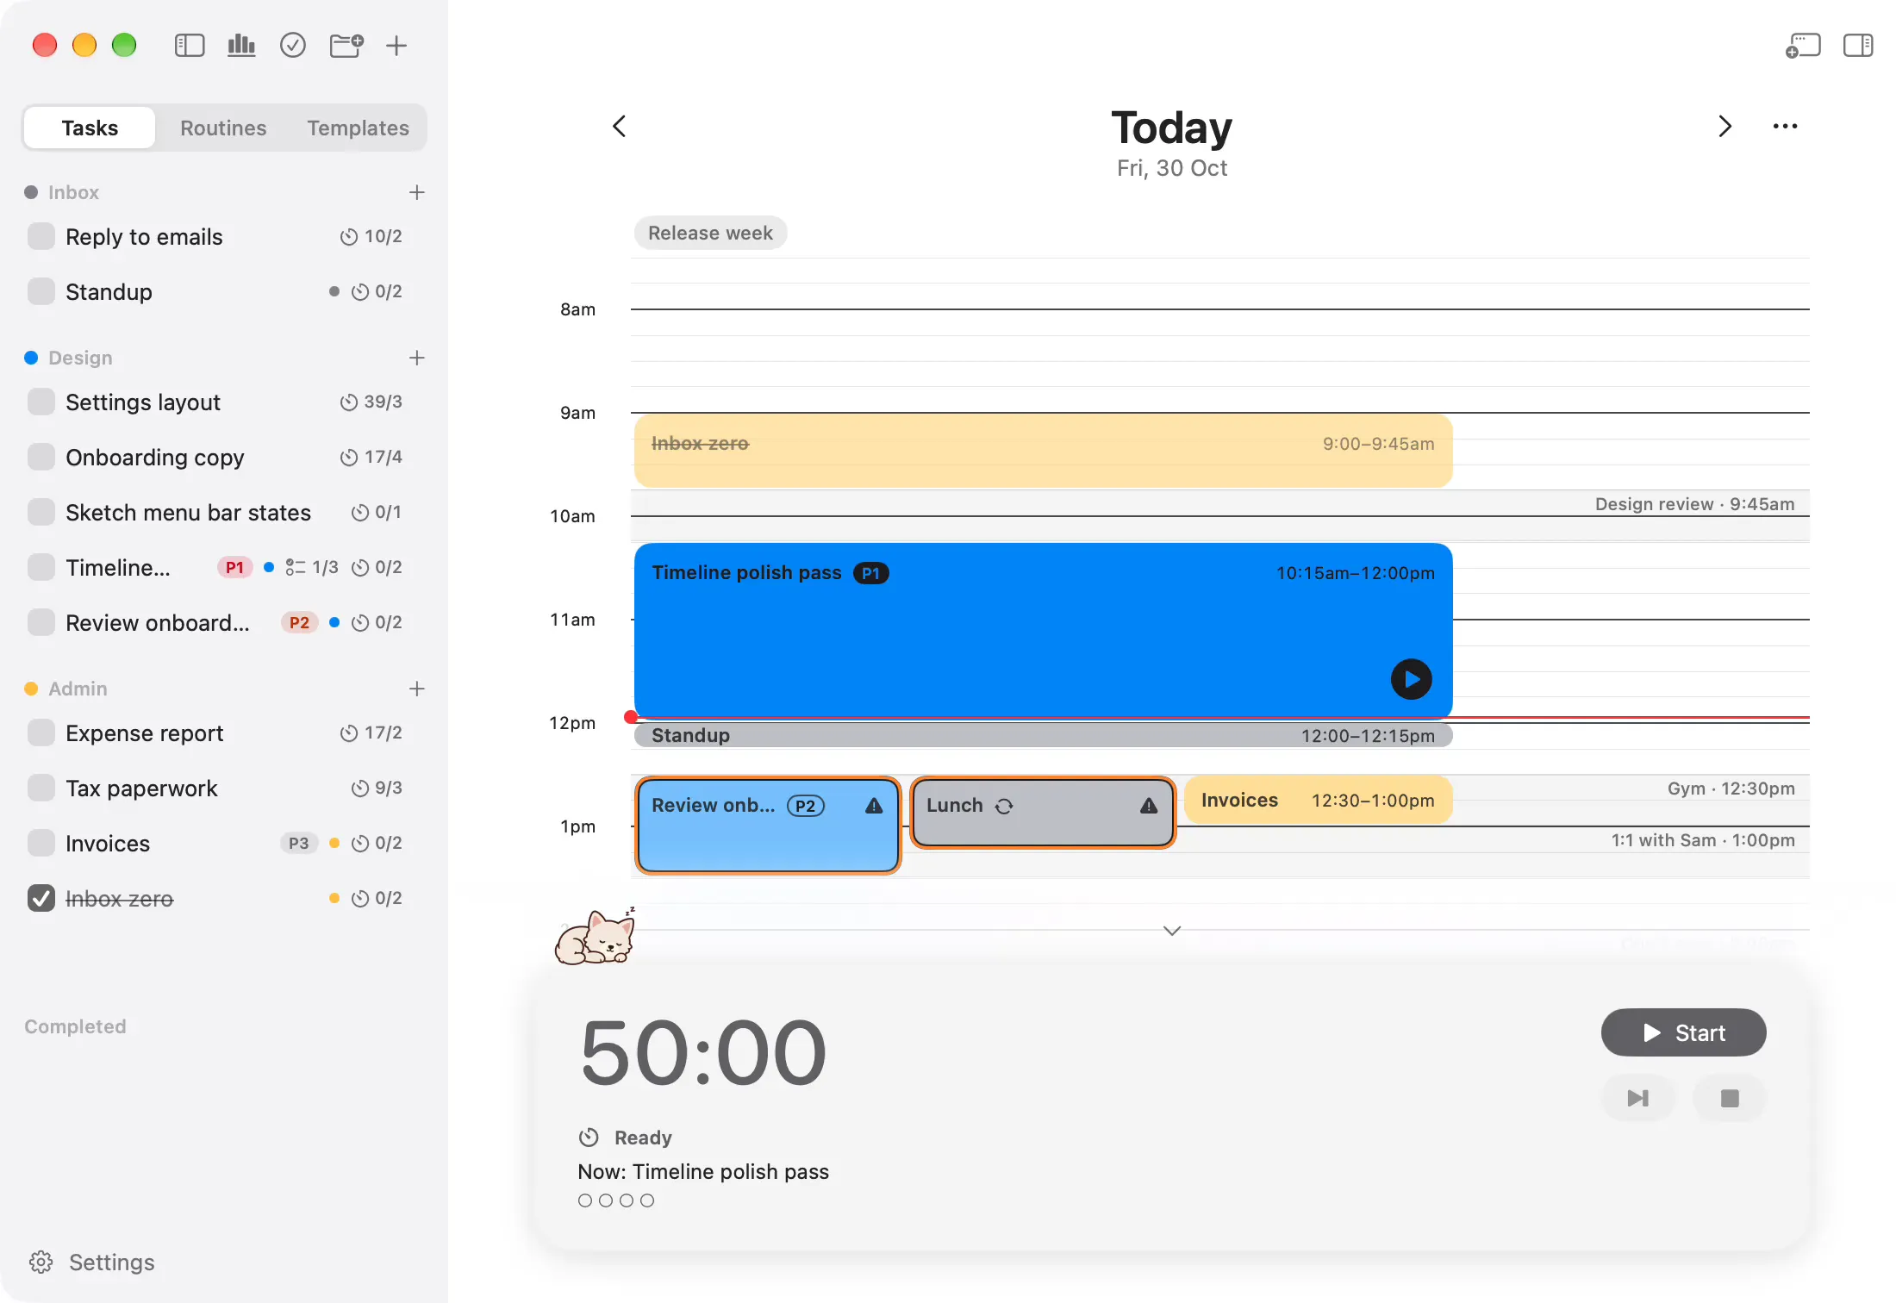Click the plus icon in top toolbar
Viewport: 1896px width, 1303px height.
coord(396,45)
